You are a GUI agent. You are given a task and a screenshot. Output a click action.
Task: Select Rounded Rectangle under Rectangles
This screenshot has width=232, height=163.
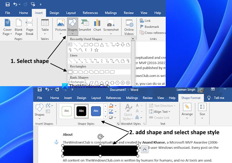click(76, 72)
